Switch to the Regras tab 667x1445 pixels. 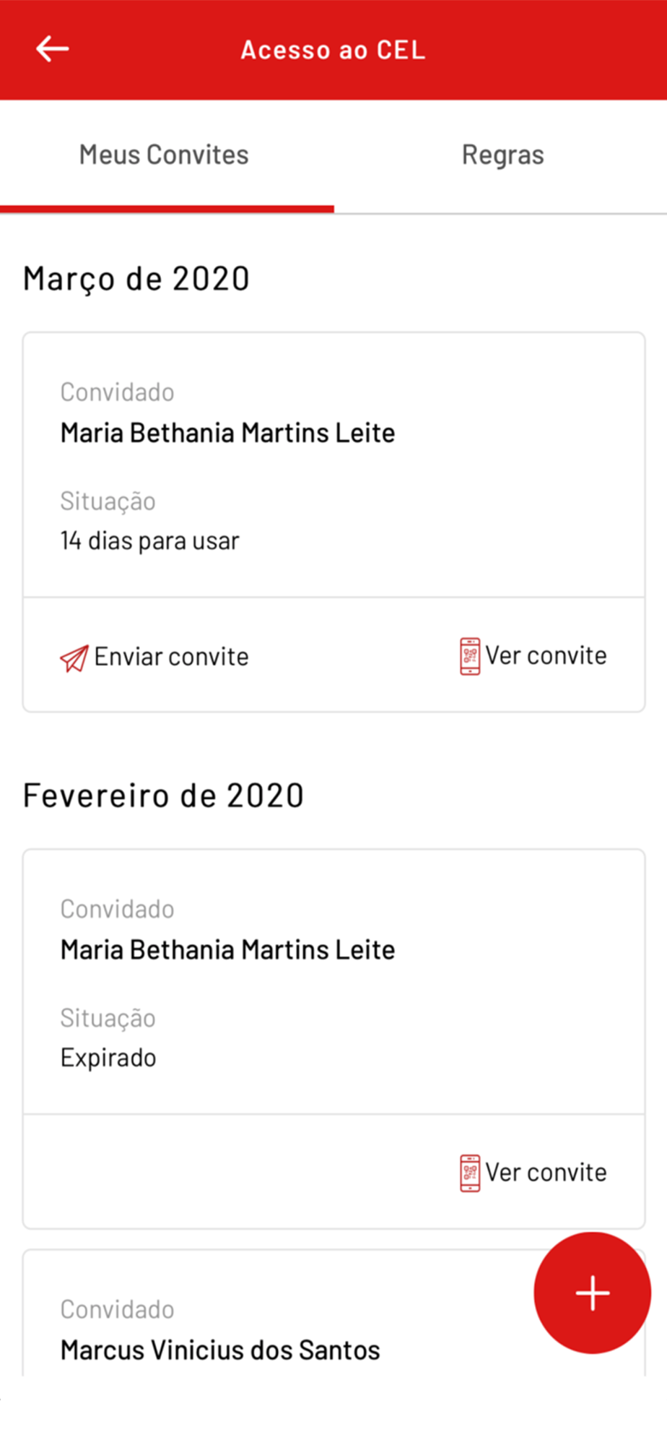point(502,155)
